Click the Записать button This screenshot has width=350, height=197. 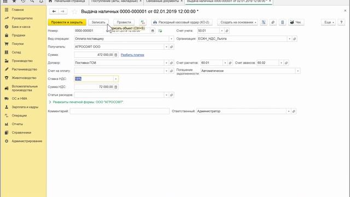click(98, 22)
